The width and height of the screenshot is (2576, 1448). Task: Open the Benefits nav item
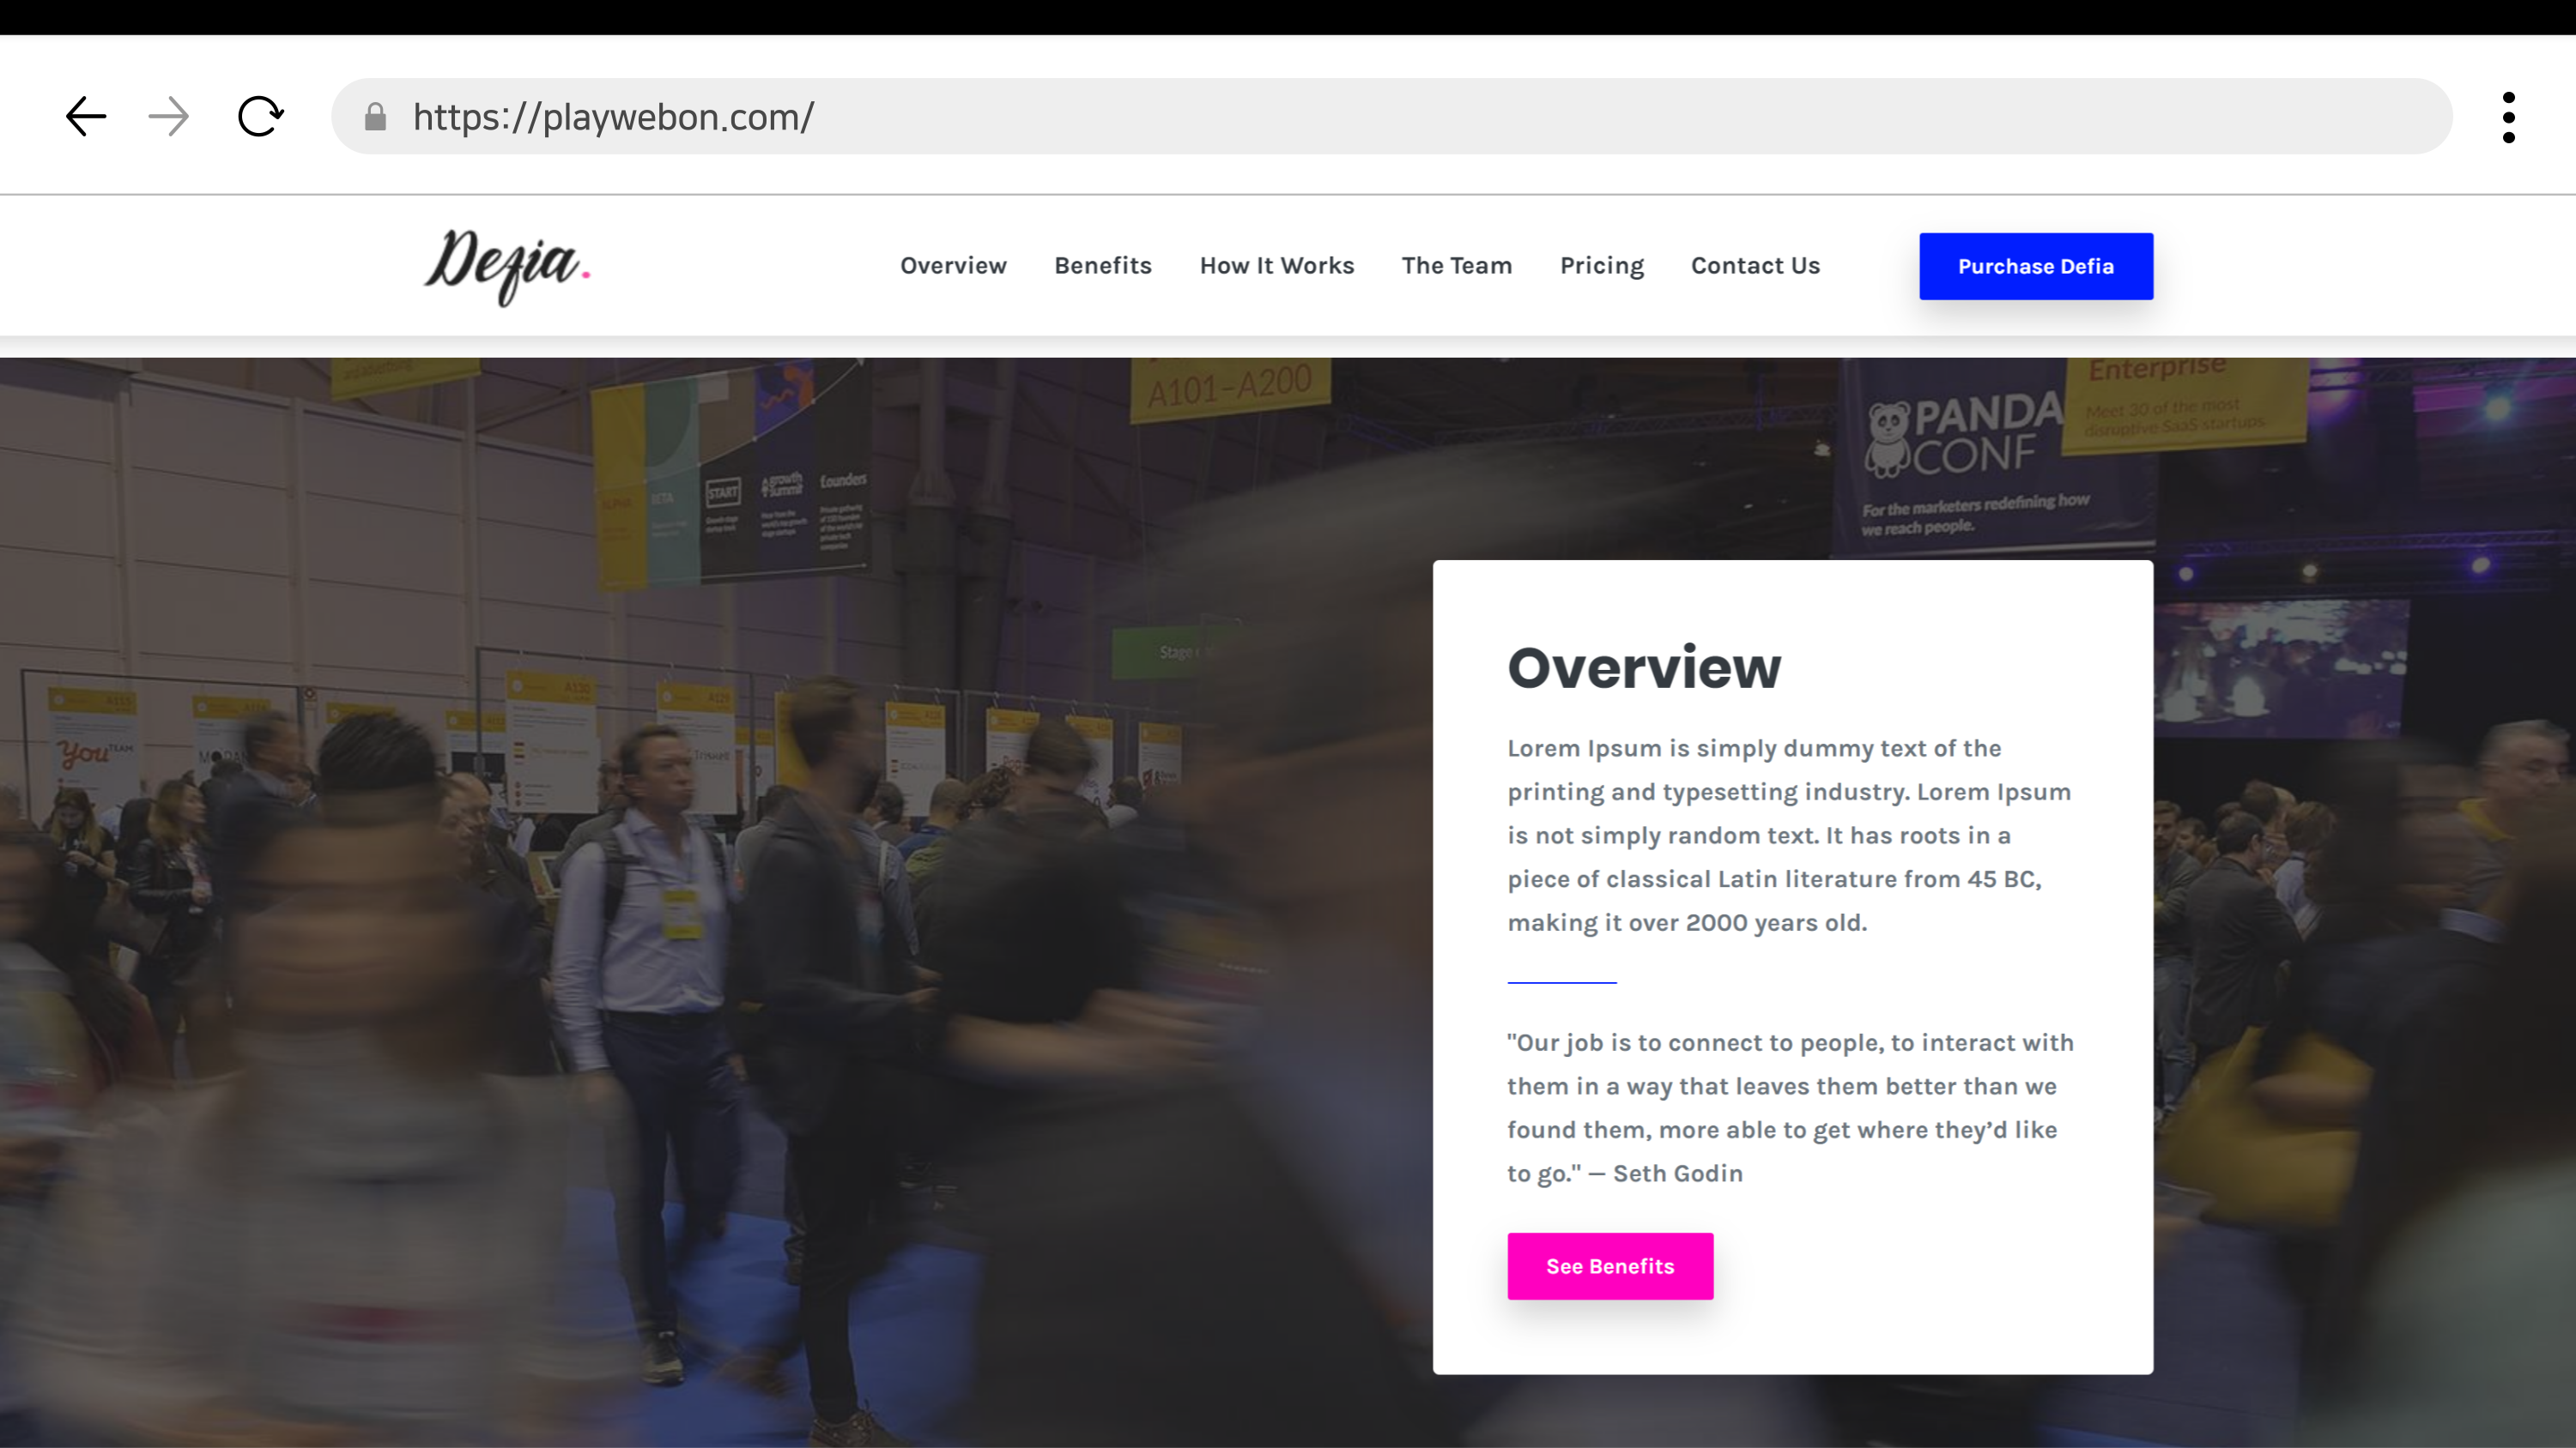(x=1103, y=266)
